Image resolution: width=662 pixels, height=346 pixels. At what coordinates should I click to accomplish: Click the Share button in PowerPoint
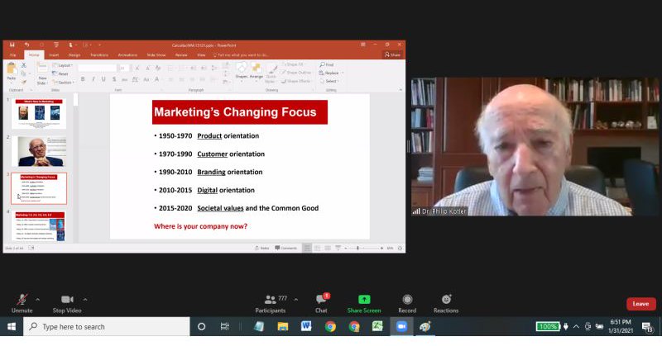[392, 55]
